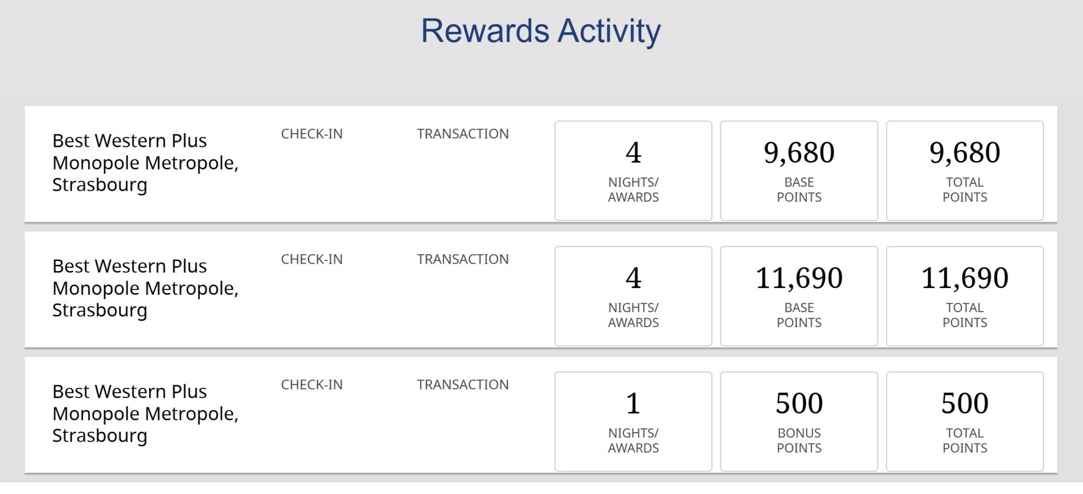Screen dimensions: 1083x494
Task: Select the 500 Total Points box
Action: 965,421
